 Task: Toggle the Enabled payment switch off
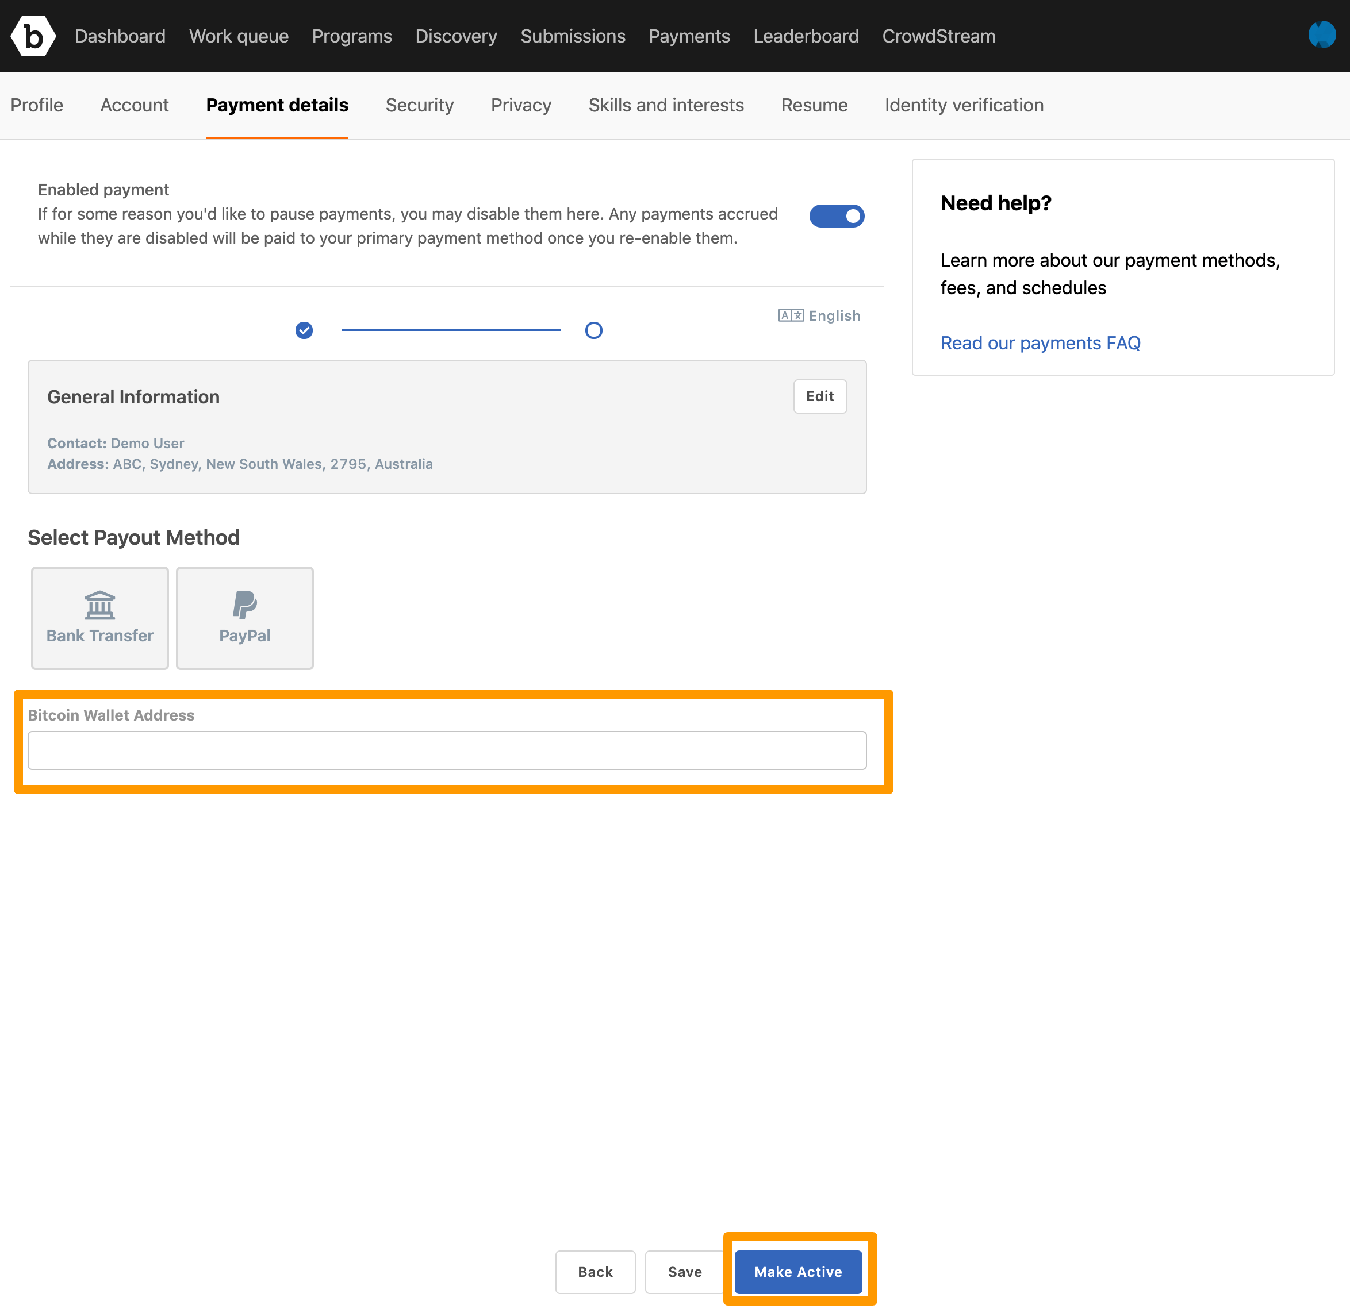coord(840,217)
